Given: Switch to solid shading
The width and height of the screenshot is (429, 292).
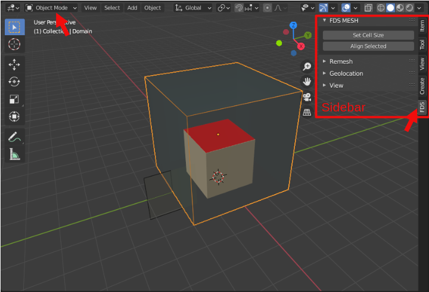Looking at the screenshot, I should point(390,8).
